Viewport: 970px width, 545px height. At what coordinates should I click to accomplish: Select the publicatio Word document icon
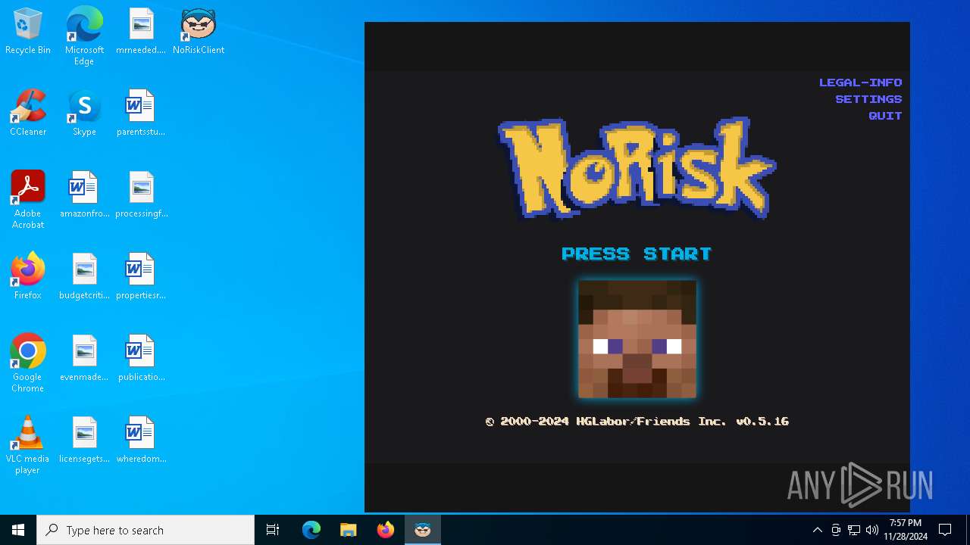coord(141,359)
